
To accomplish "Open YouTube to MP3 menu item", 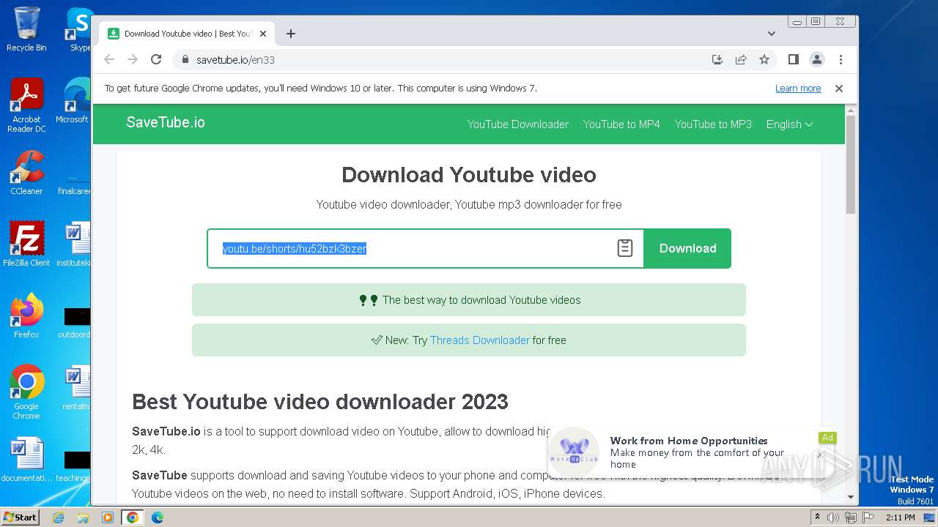I will 713,124.
